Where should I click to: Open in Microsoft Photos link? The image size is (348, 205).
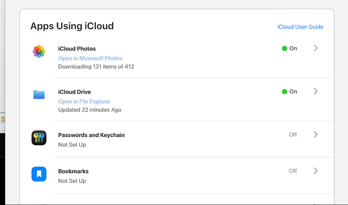tap(90, 58)
